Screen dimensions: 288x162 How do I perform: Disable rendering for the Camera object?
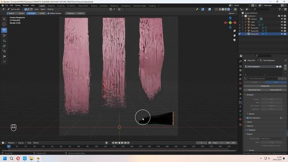pos(285,19)
